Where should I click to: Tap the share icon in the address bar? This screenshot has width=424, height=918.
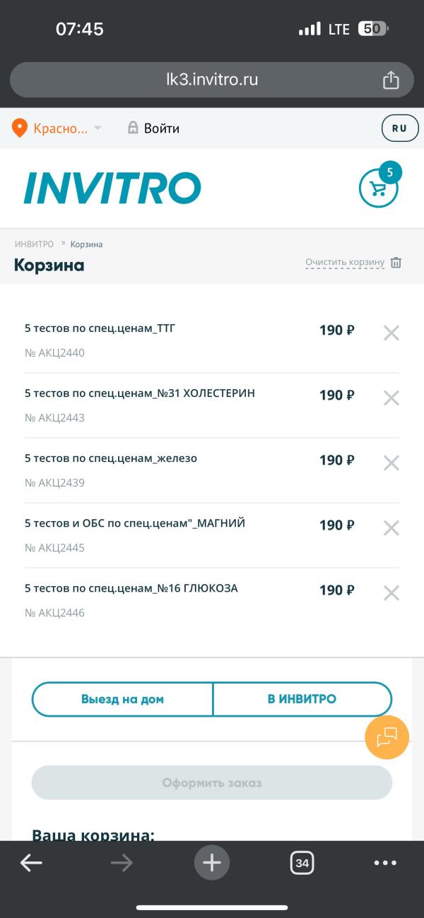point(391,80)
